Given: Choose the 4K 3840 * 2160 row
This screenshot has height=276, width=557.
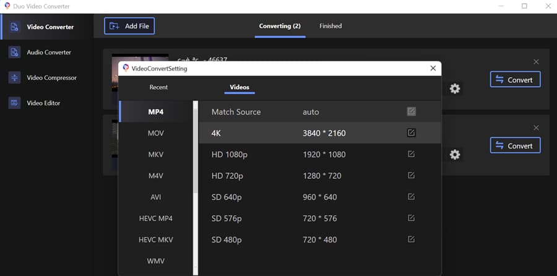Looking at the screenshot, I should click(320, 133).
